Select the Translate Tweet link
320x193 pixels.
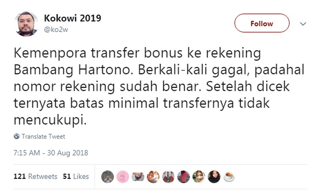pyautogui.click(x=44, y=136)
